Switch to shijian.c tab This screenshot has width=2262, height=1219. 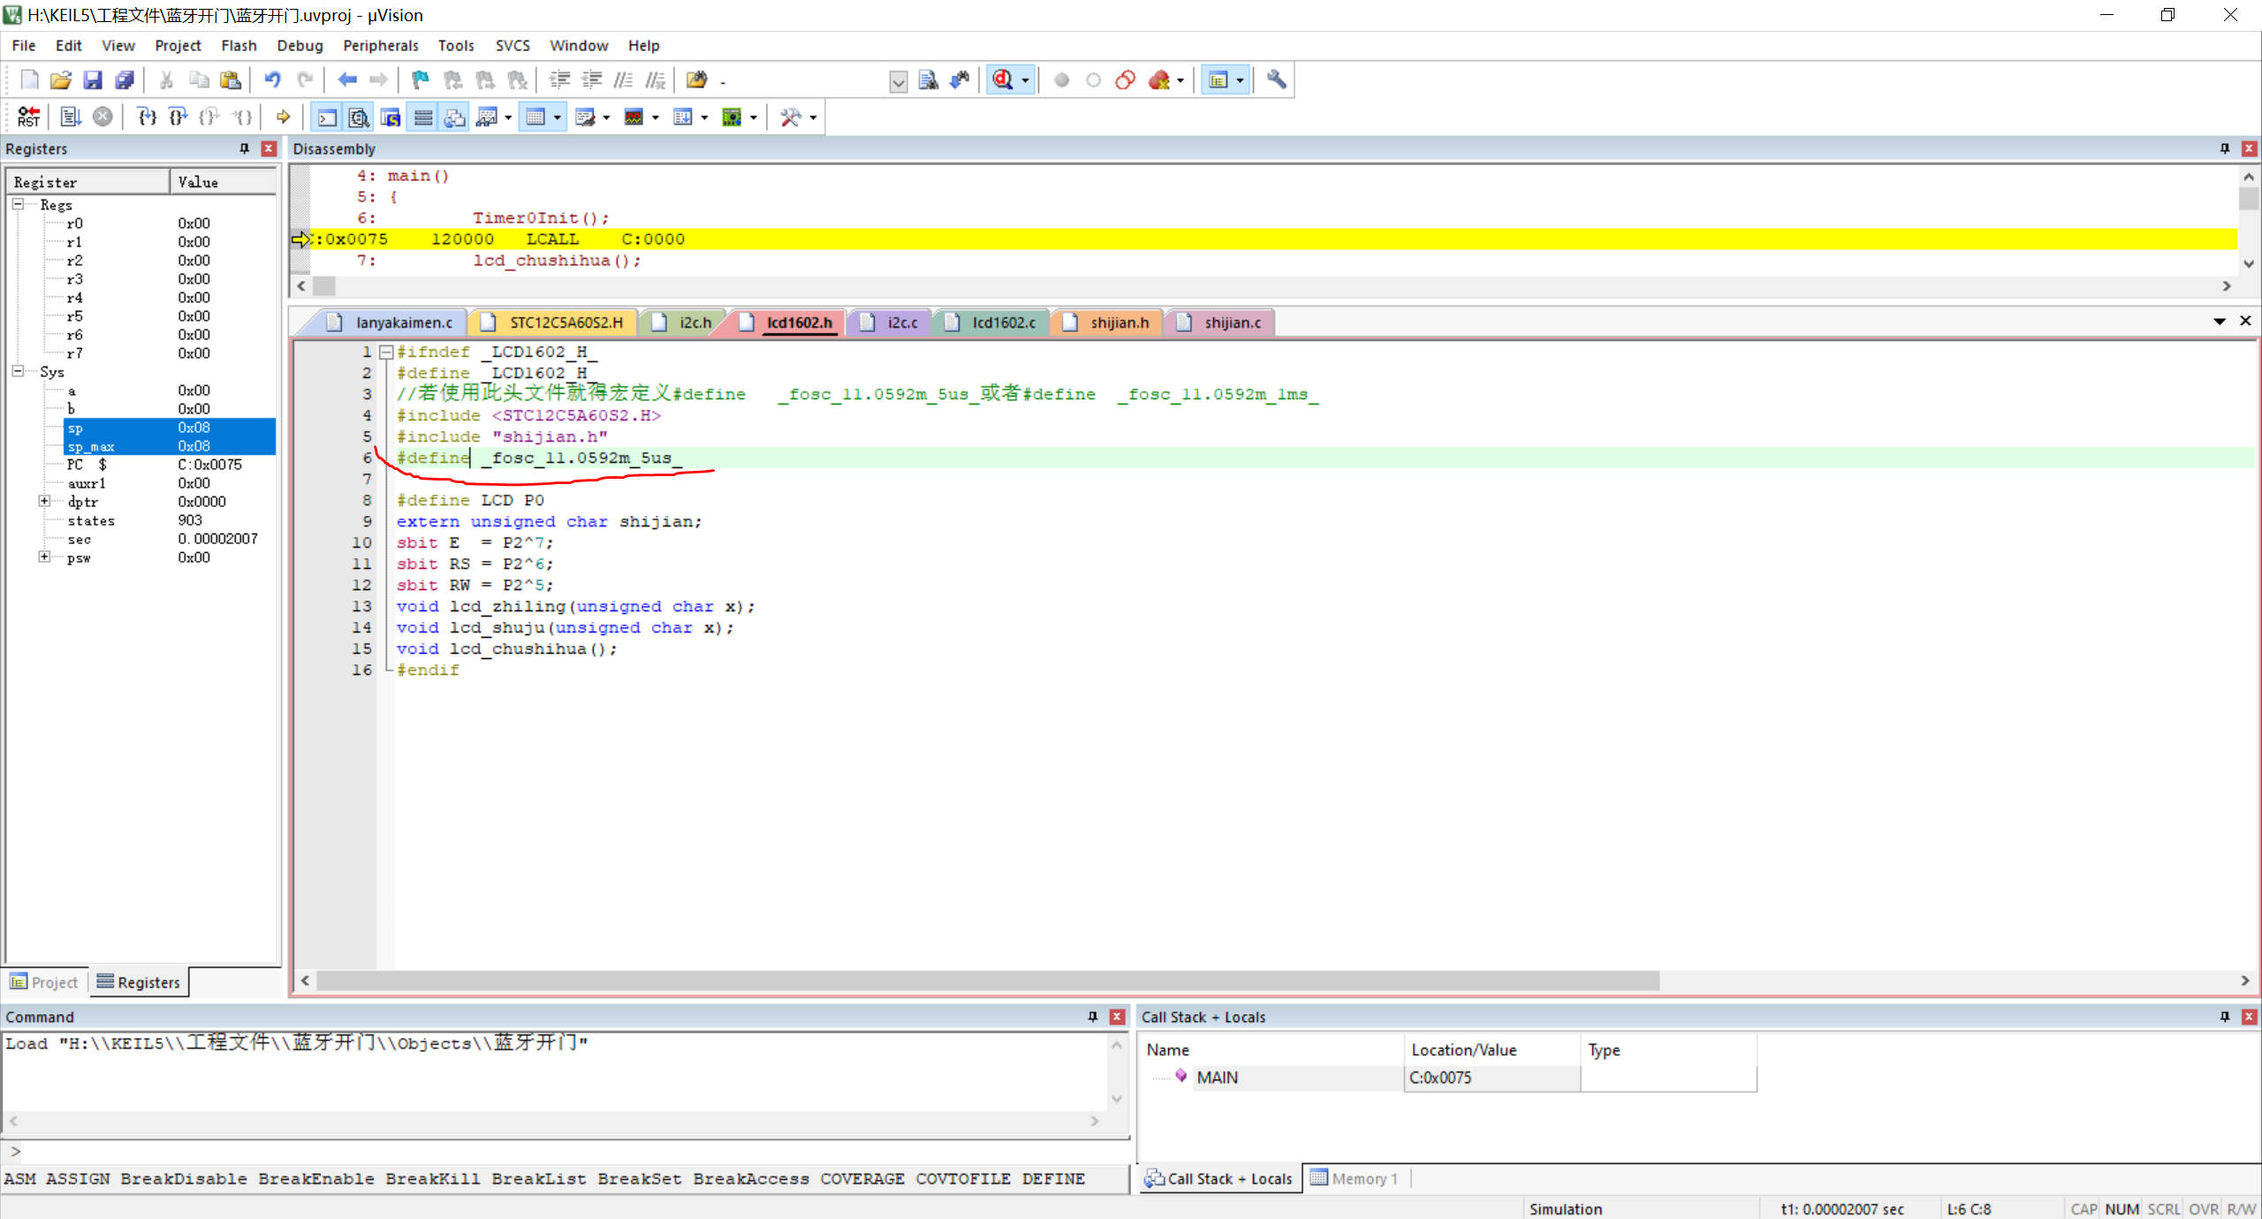pos(1223,322)
